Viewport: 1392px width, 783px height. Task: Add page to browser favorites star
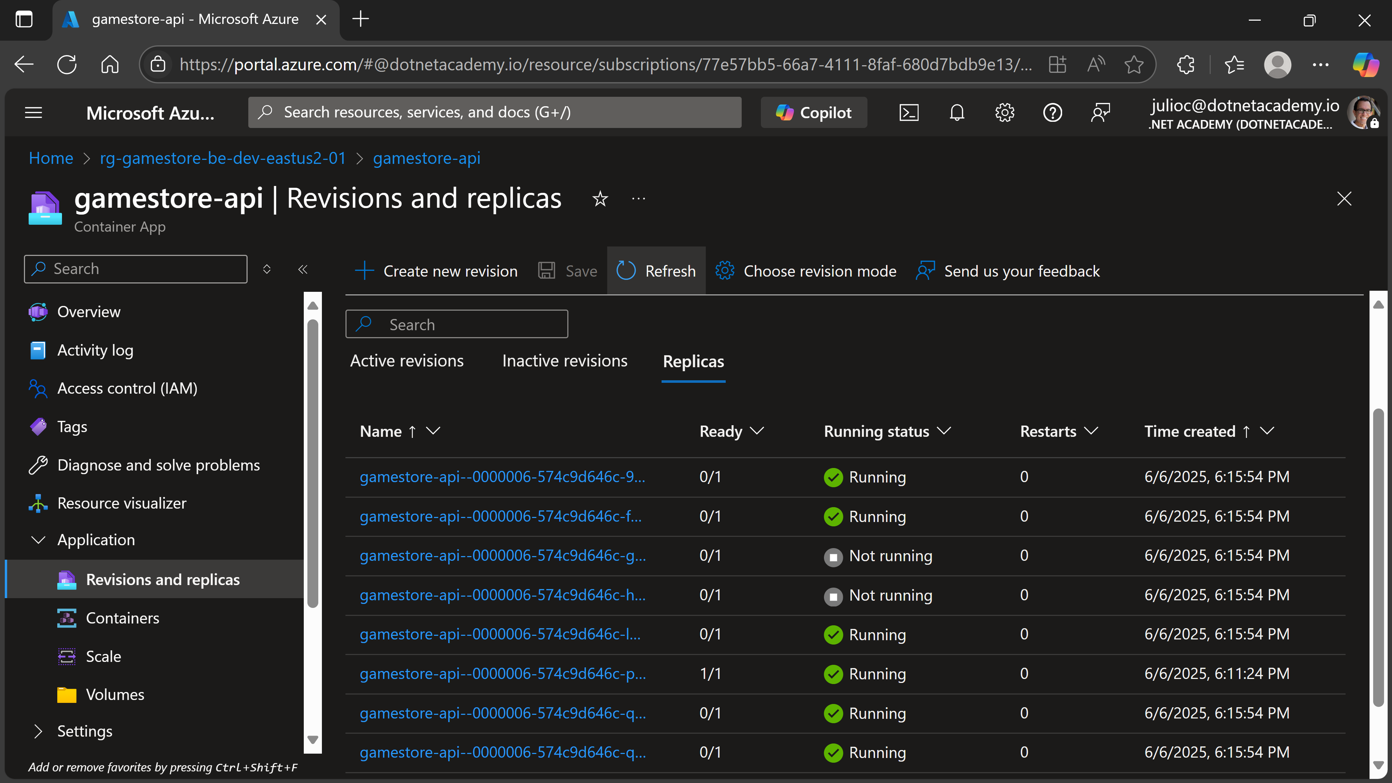click(x=1134, y=64)
